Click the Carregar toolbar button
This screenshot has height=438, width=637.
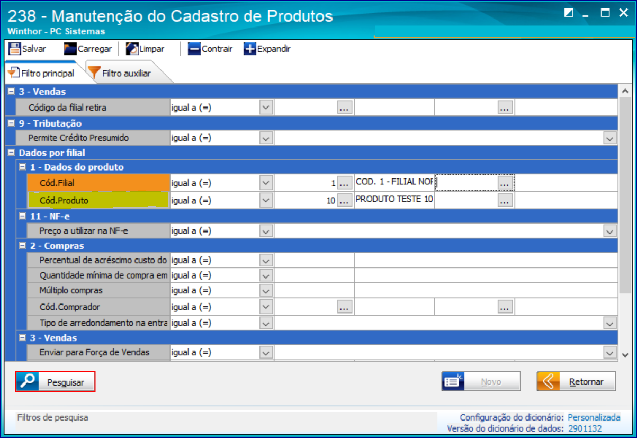pos(87,49)
